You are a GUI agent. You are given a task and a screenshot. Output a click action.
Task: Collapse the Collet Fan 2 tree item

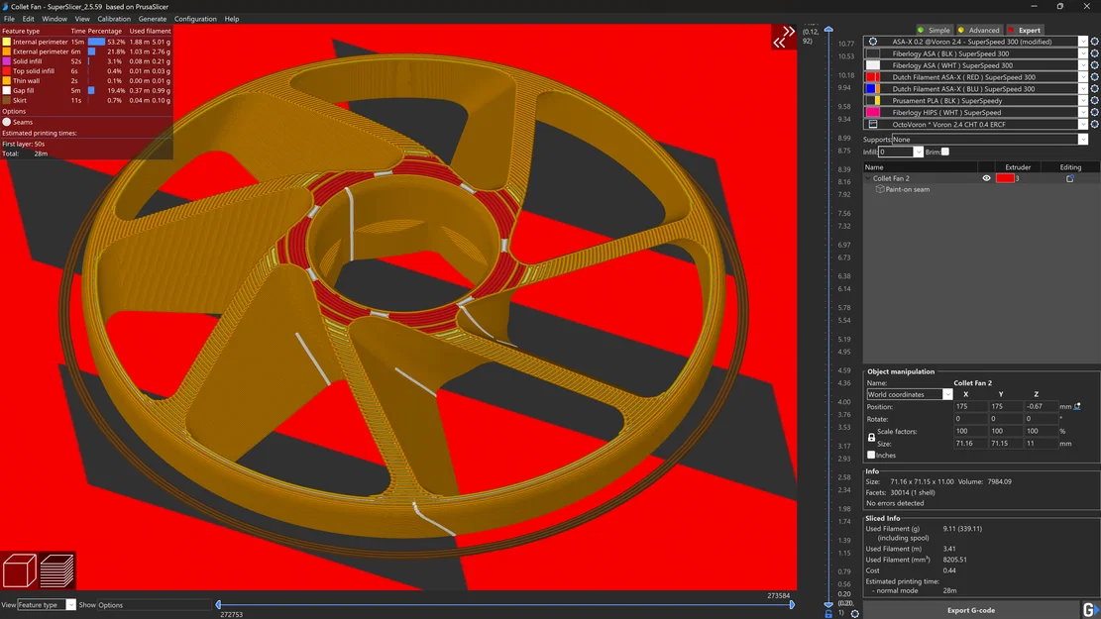coord(868,178)
